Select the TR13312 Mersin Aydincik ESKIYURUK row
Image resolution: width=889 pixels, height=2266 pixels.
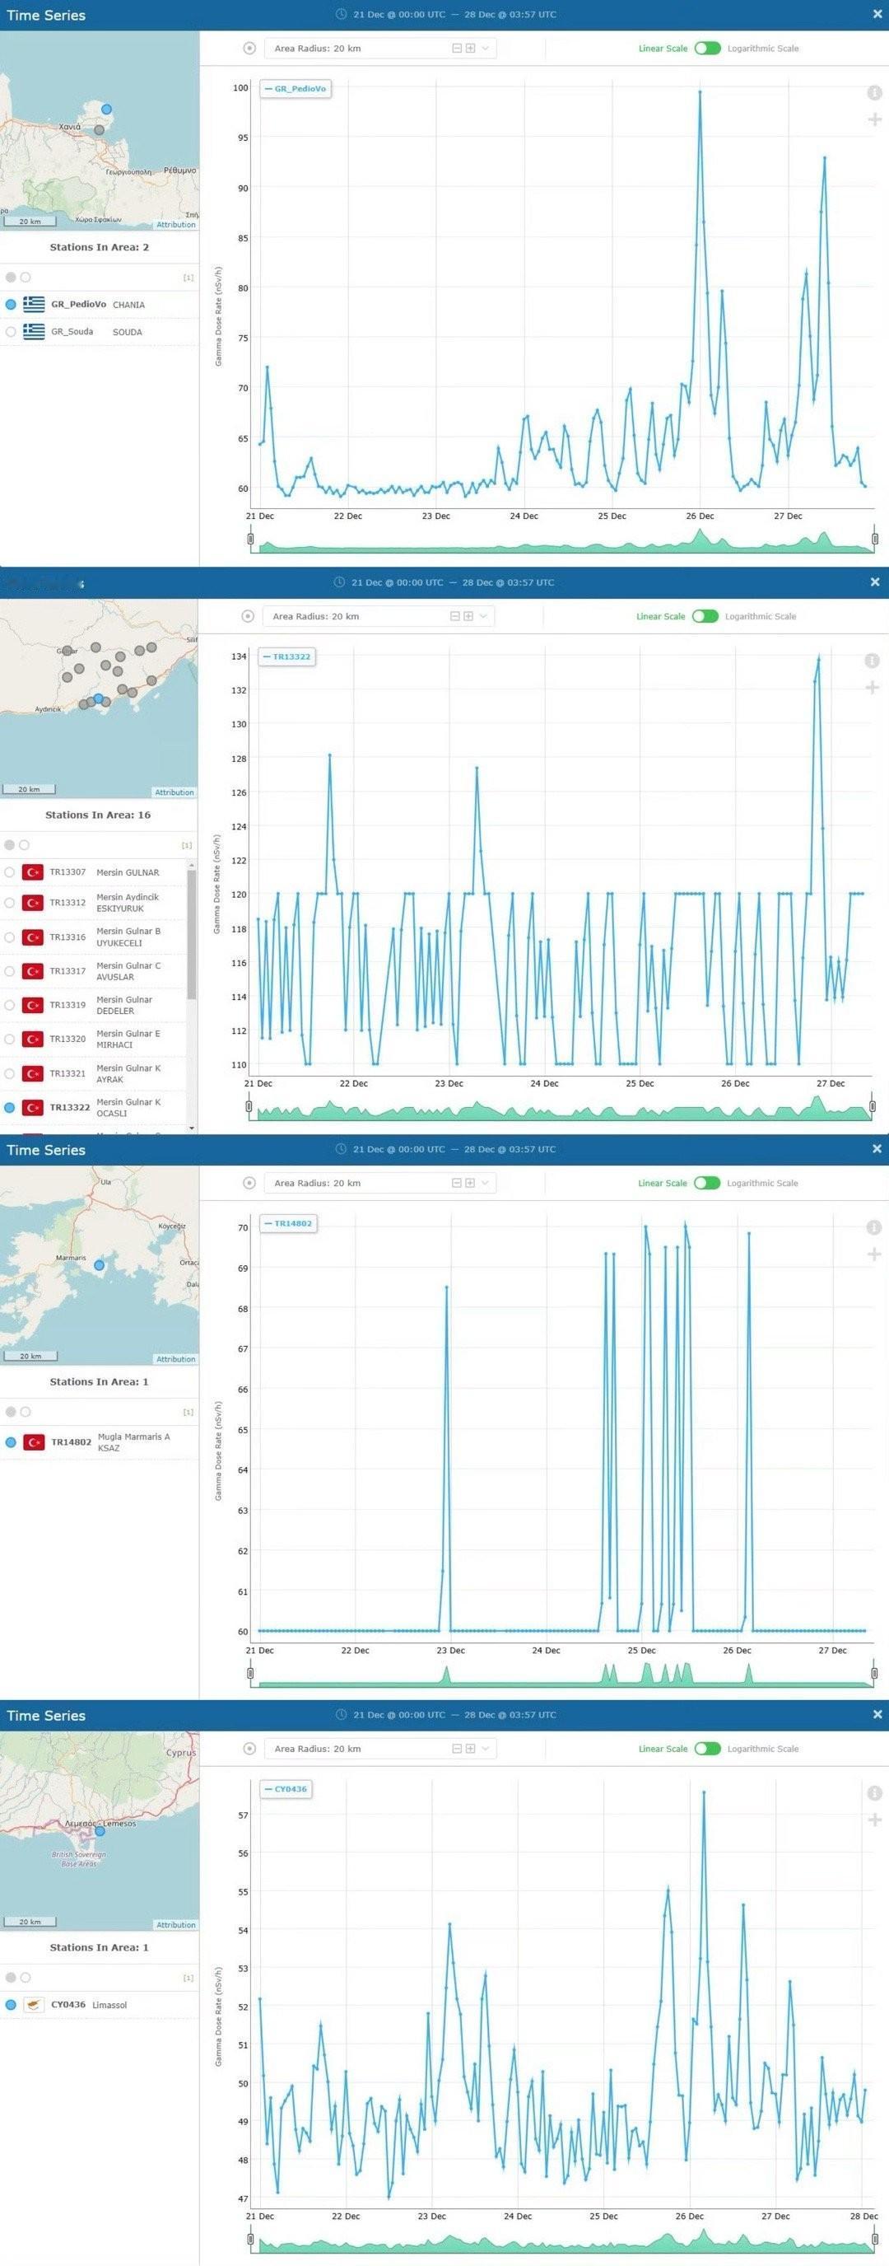coord(93,903)
